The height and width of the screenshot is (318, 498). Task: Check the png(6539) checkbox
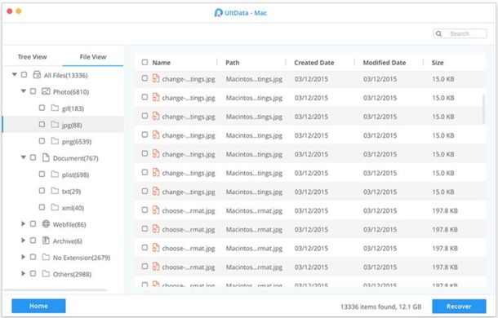tap(42, 141)
